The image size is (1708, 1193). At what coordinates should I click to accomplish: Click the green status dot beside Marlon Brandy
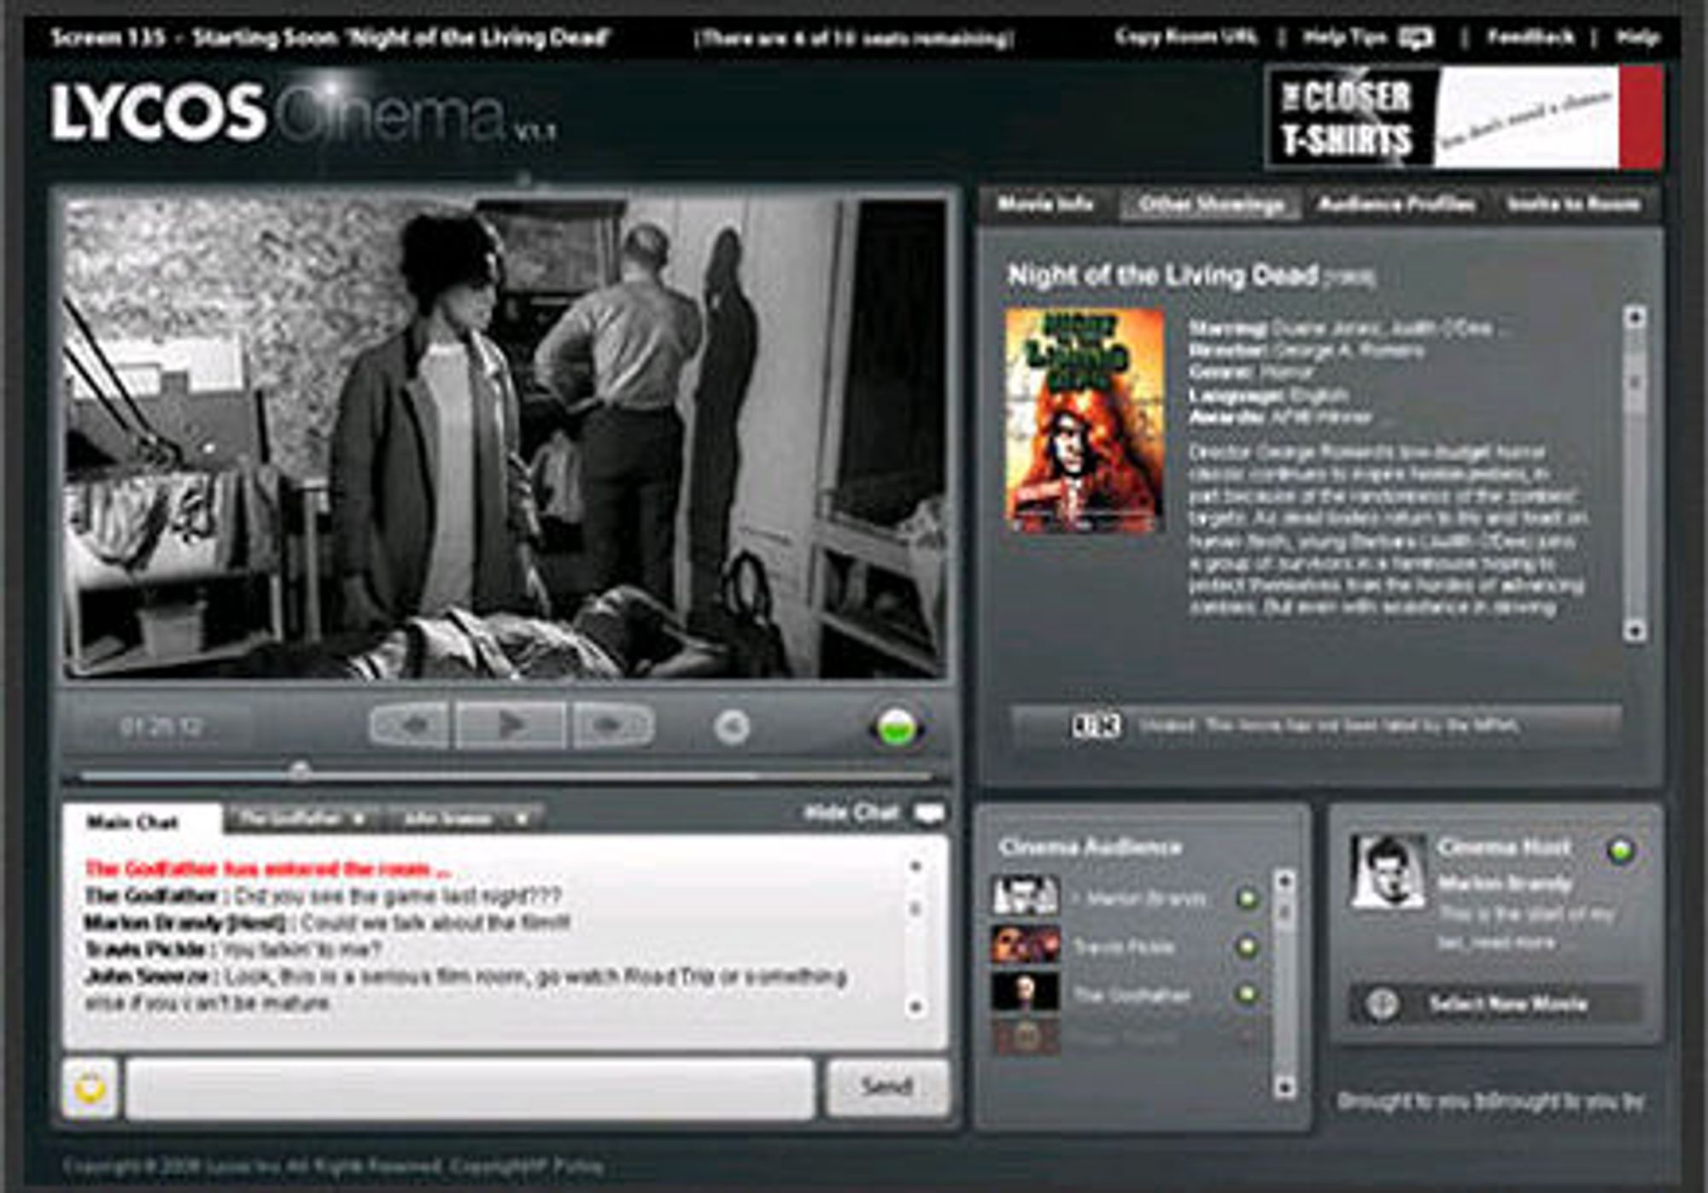pyautogui.click(x=1248, y=898)
